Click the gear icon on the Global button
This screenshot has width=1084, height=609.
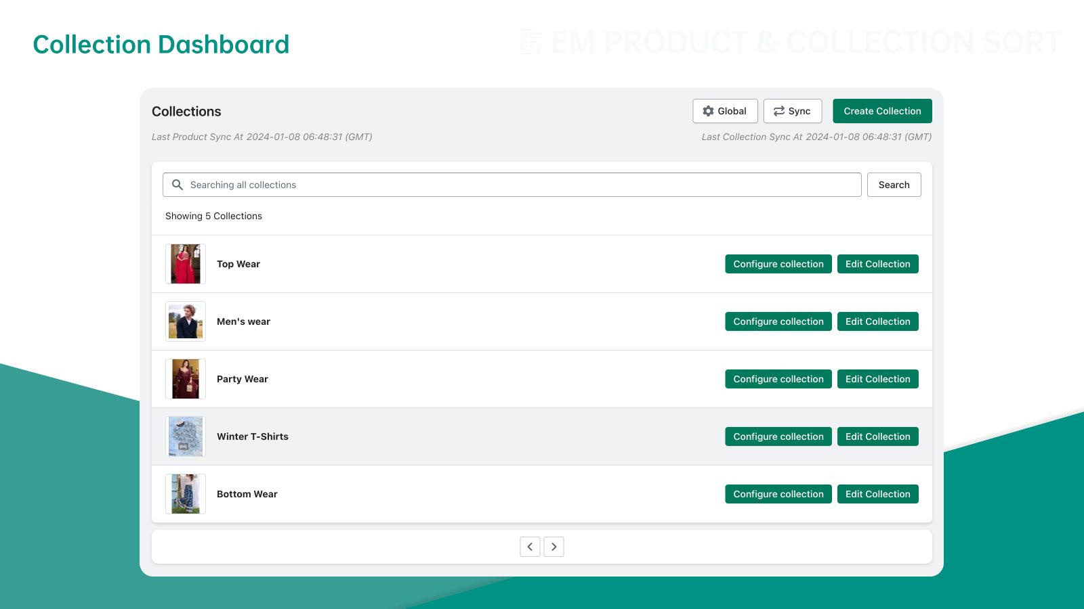click(x=709, y=111)
